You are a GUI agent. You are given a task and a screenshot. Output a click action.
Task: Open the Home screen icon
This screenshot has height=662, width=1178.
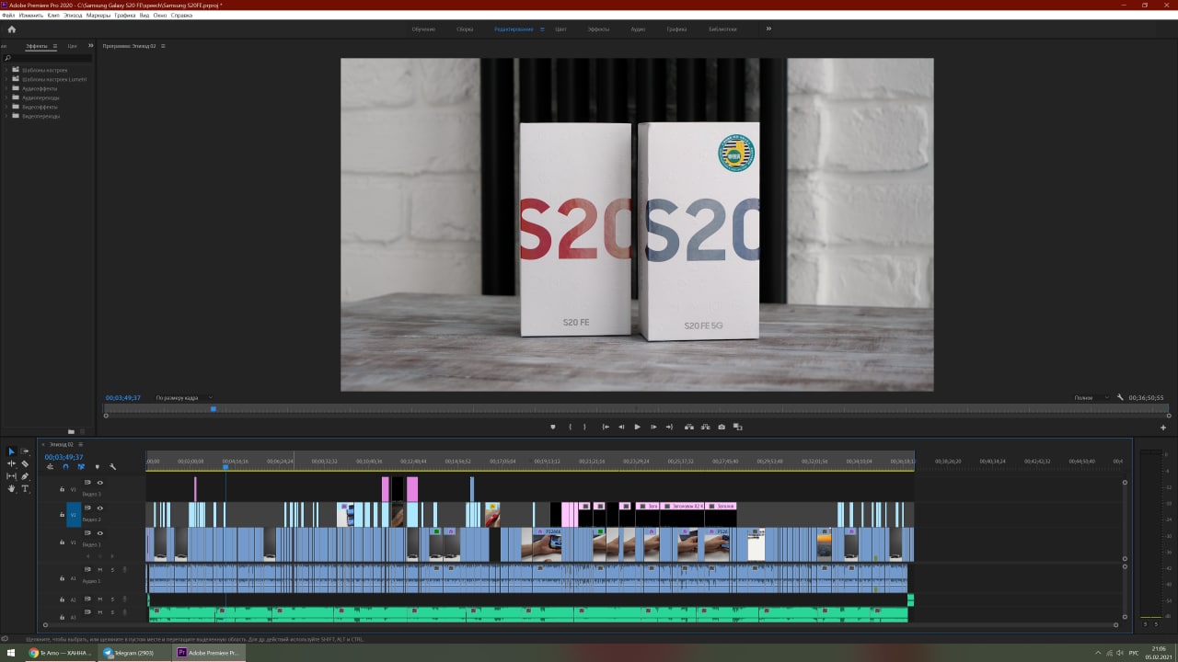pyautogui.click(x=12, y=29)
